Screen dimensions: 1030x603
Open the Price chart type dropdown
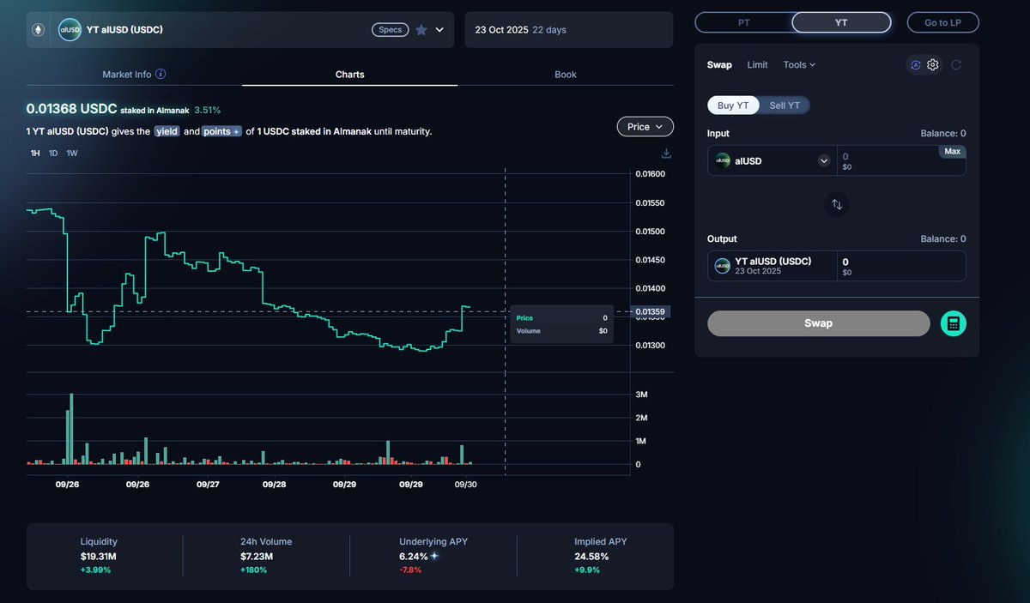tap(645, 127)
